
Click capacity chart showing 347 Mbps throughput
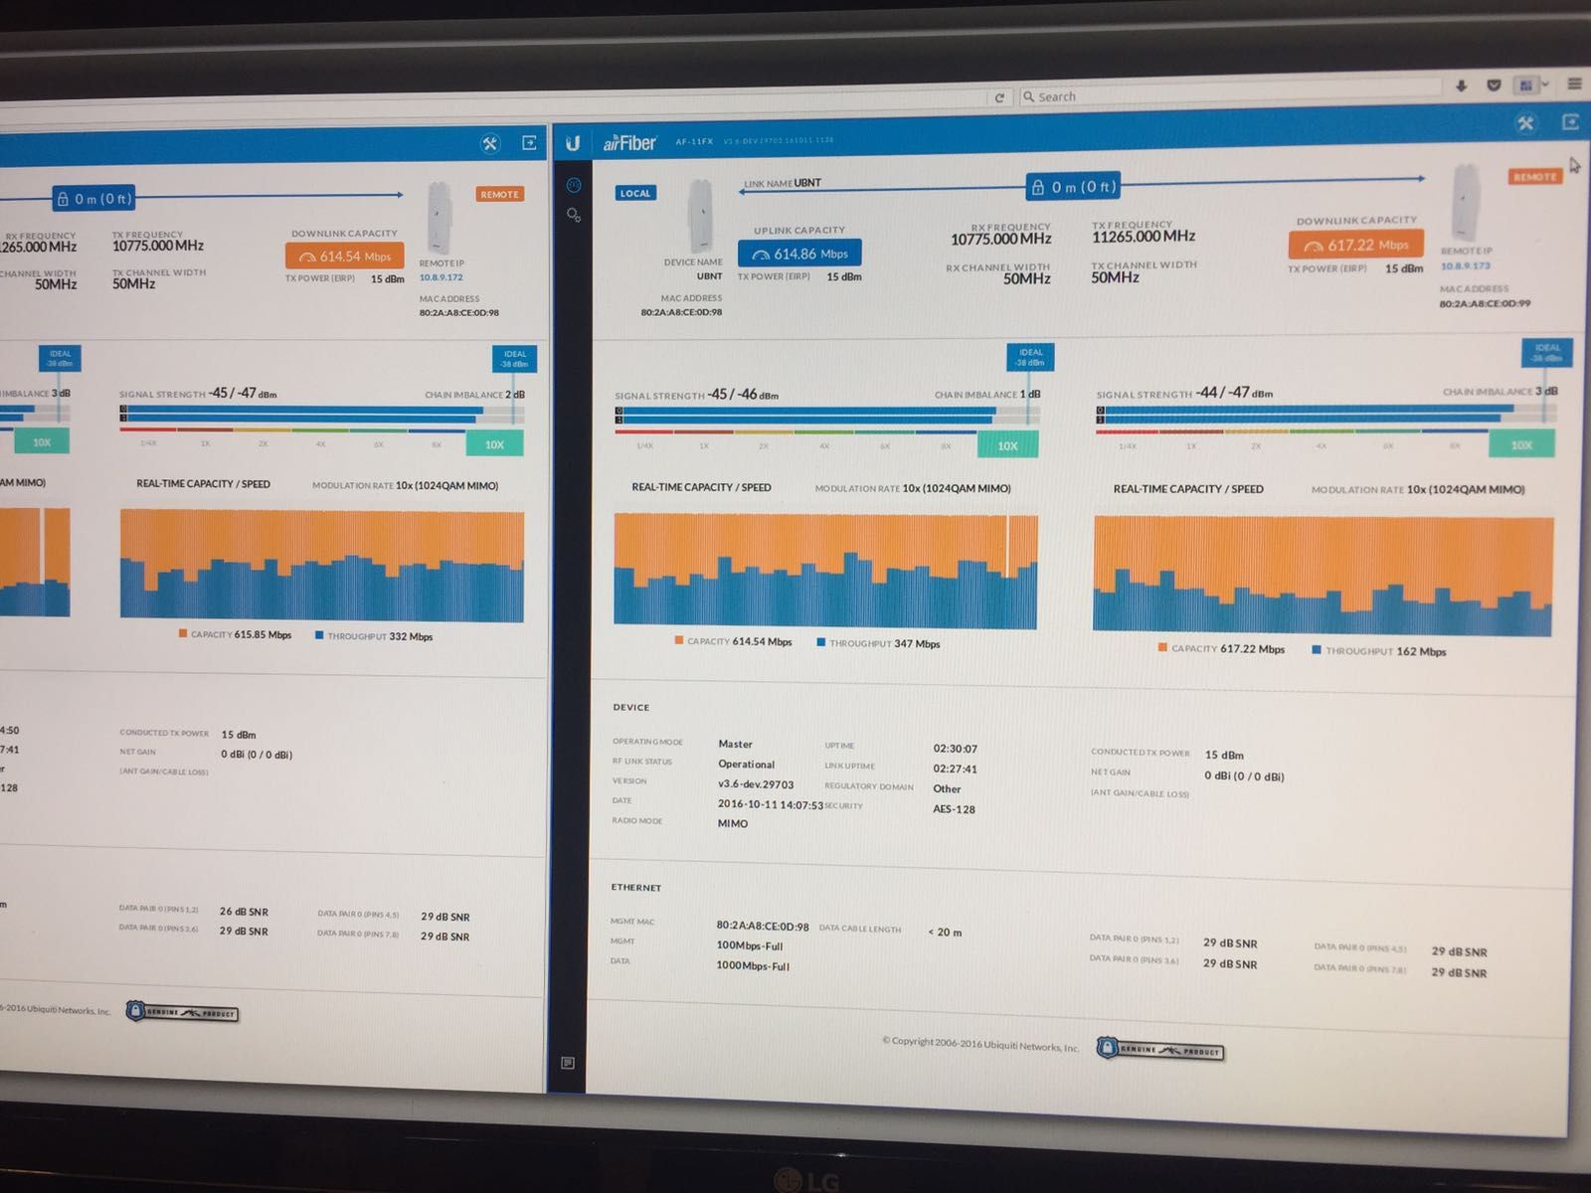825,571
